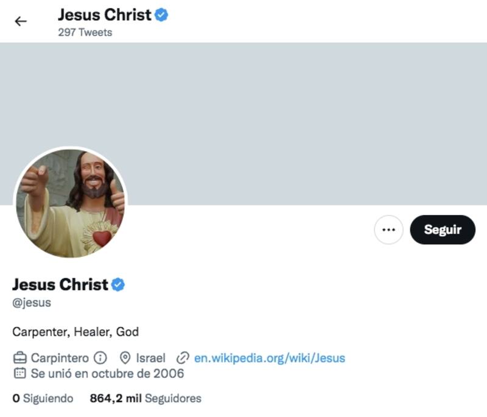Click the Israel location text
The height and width of the screenshot is (417, 487).
[150, 358]
